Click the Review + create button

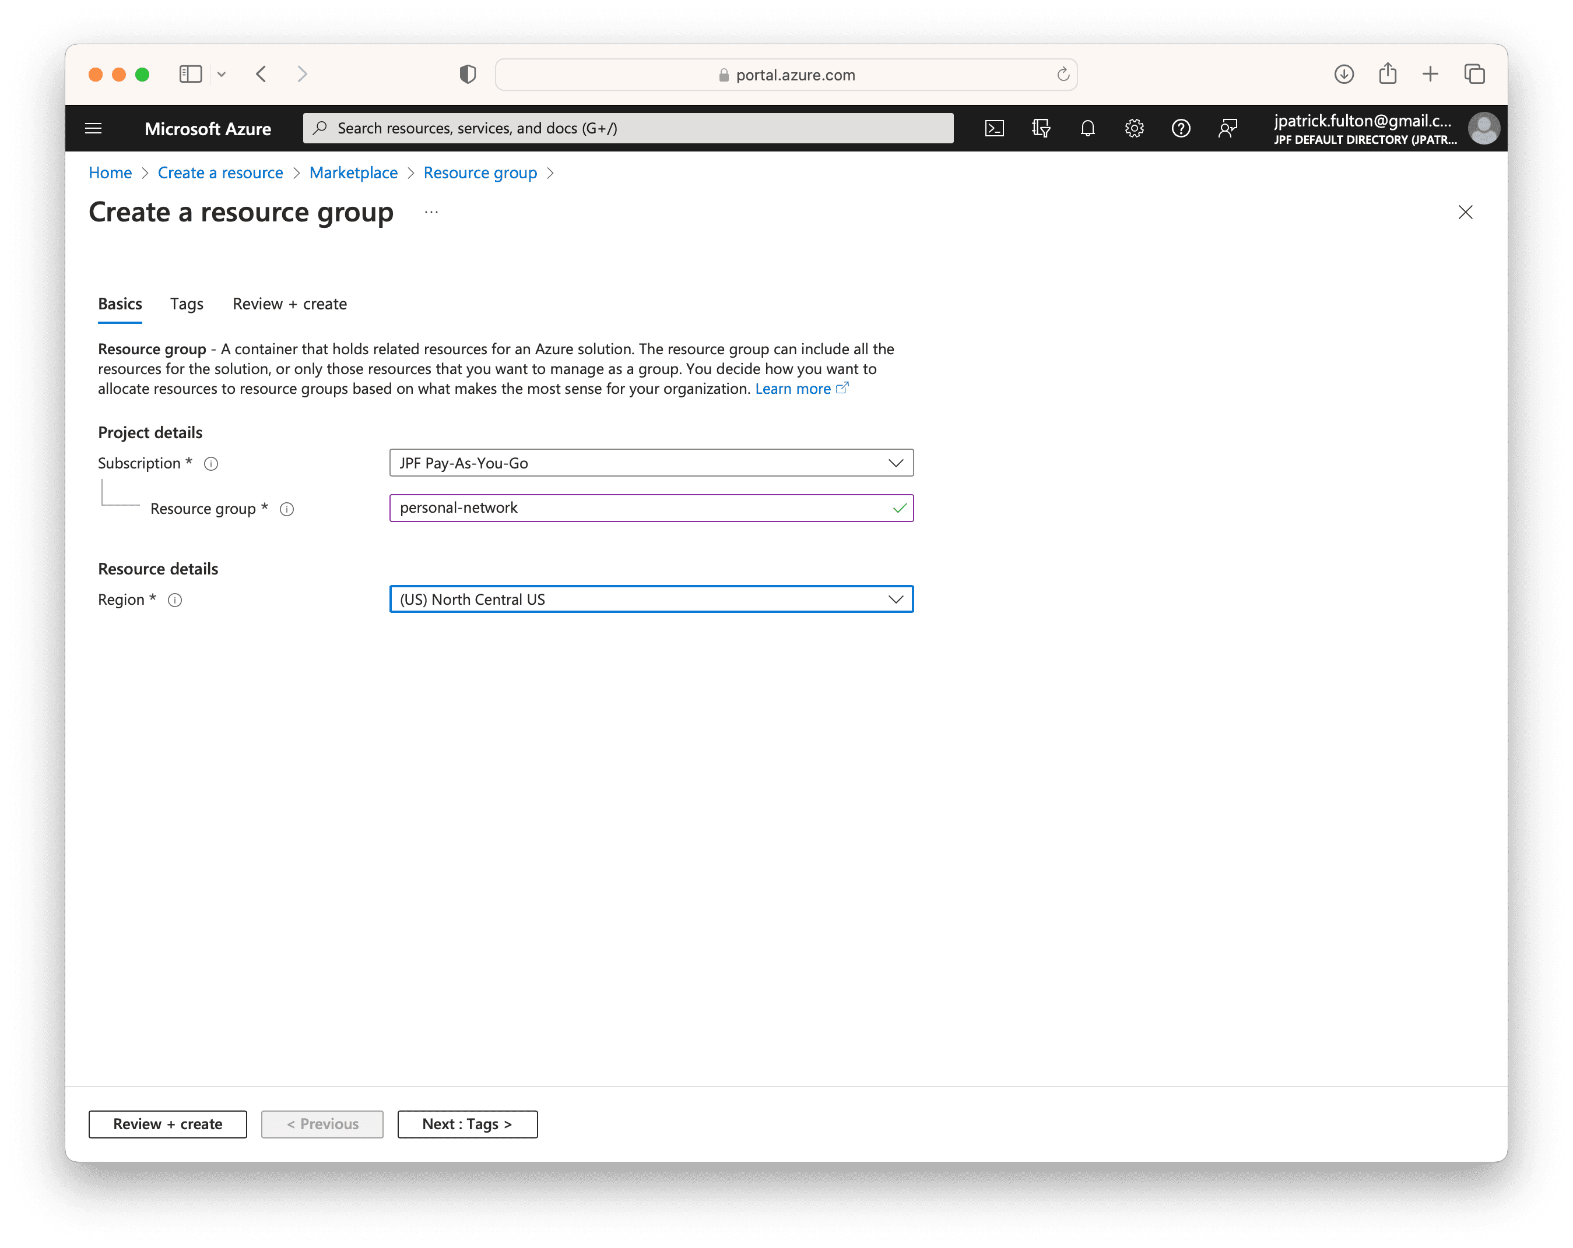(x=168, y=1124)
